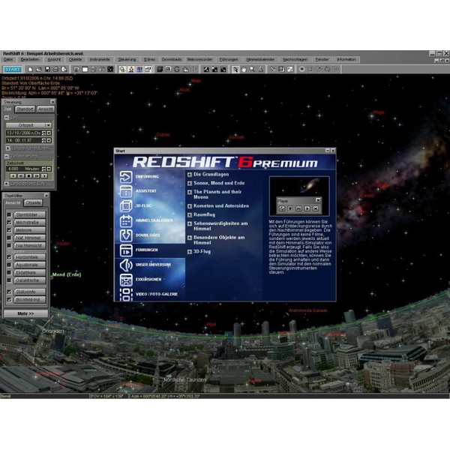Click the stop button in time step controls

[x=28, y=176]
